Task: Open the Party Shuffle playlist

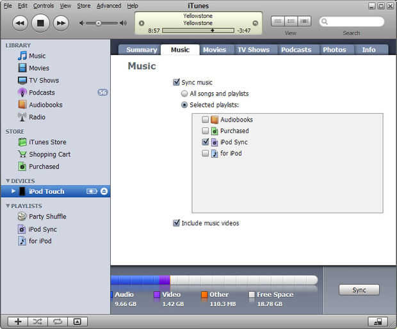Action: [47, 216]
